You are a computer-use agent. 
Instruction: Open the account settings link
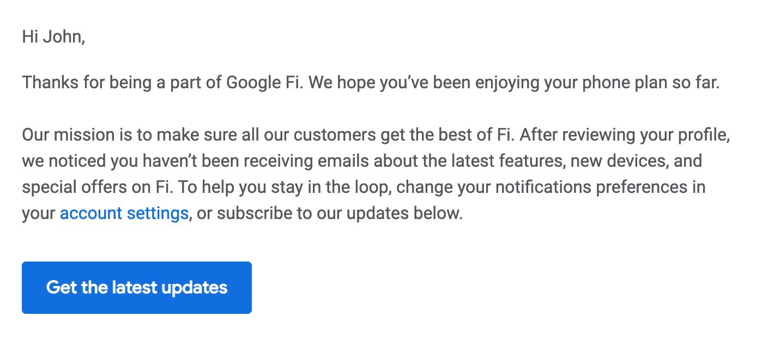(x=124, y=213)
